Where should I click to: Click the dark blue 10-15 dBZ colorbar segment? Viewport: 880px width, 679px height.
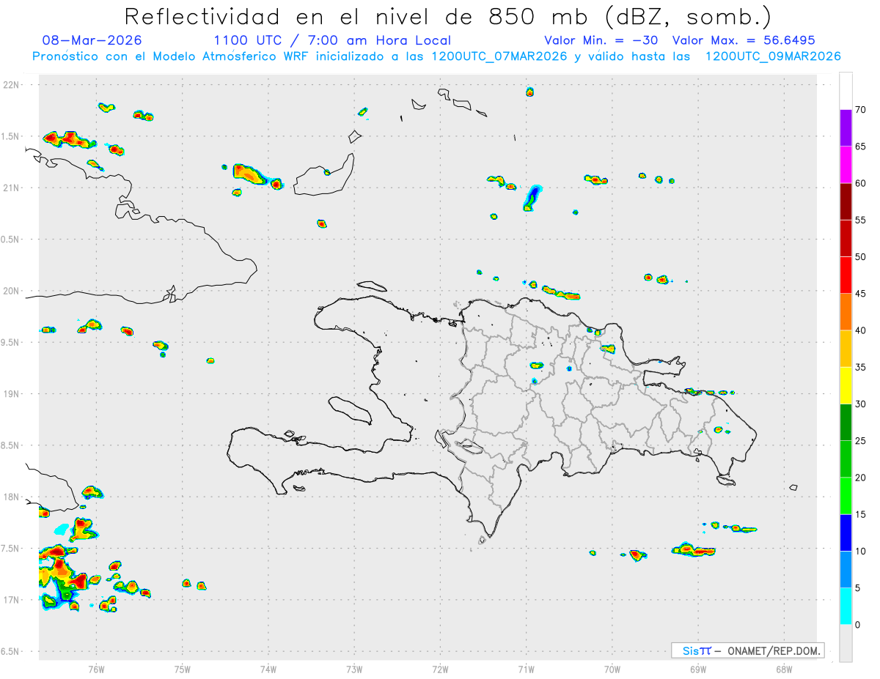846,533
